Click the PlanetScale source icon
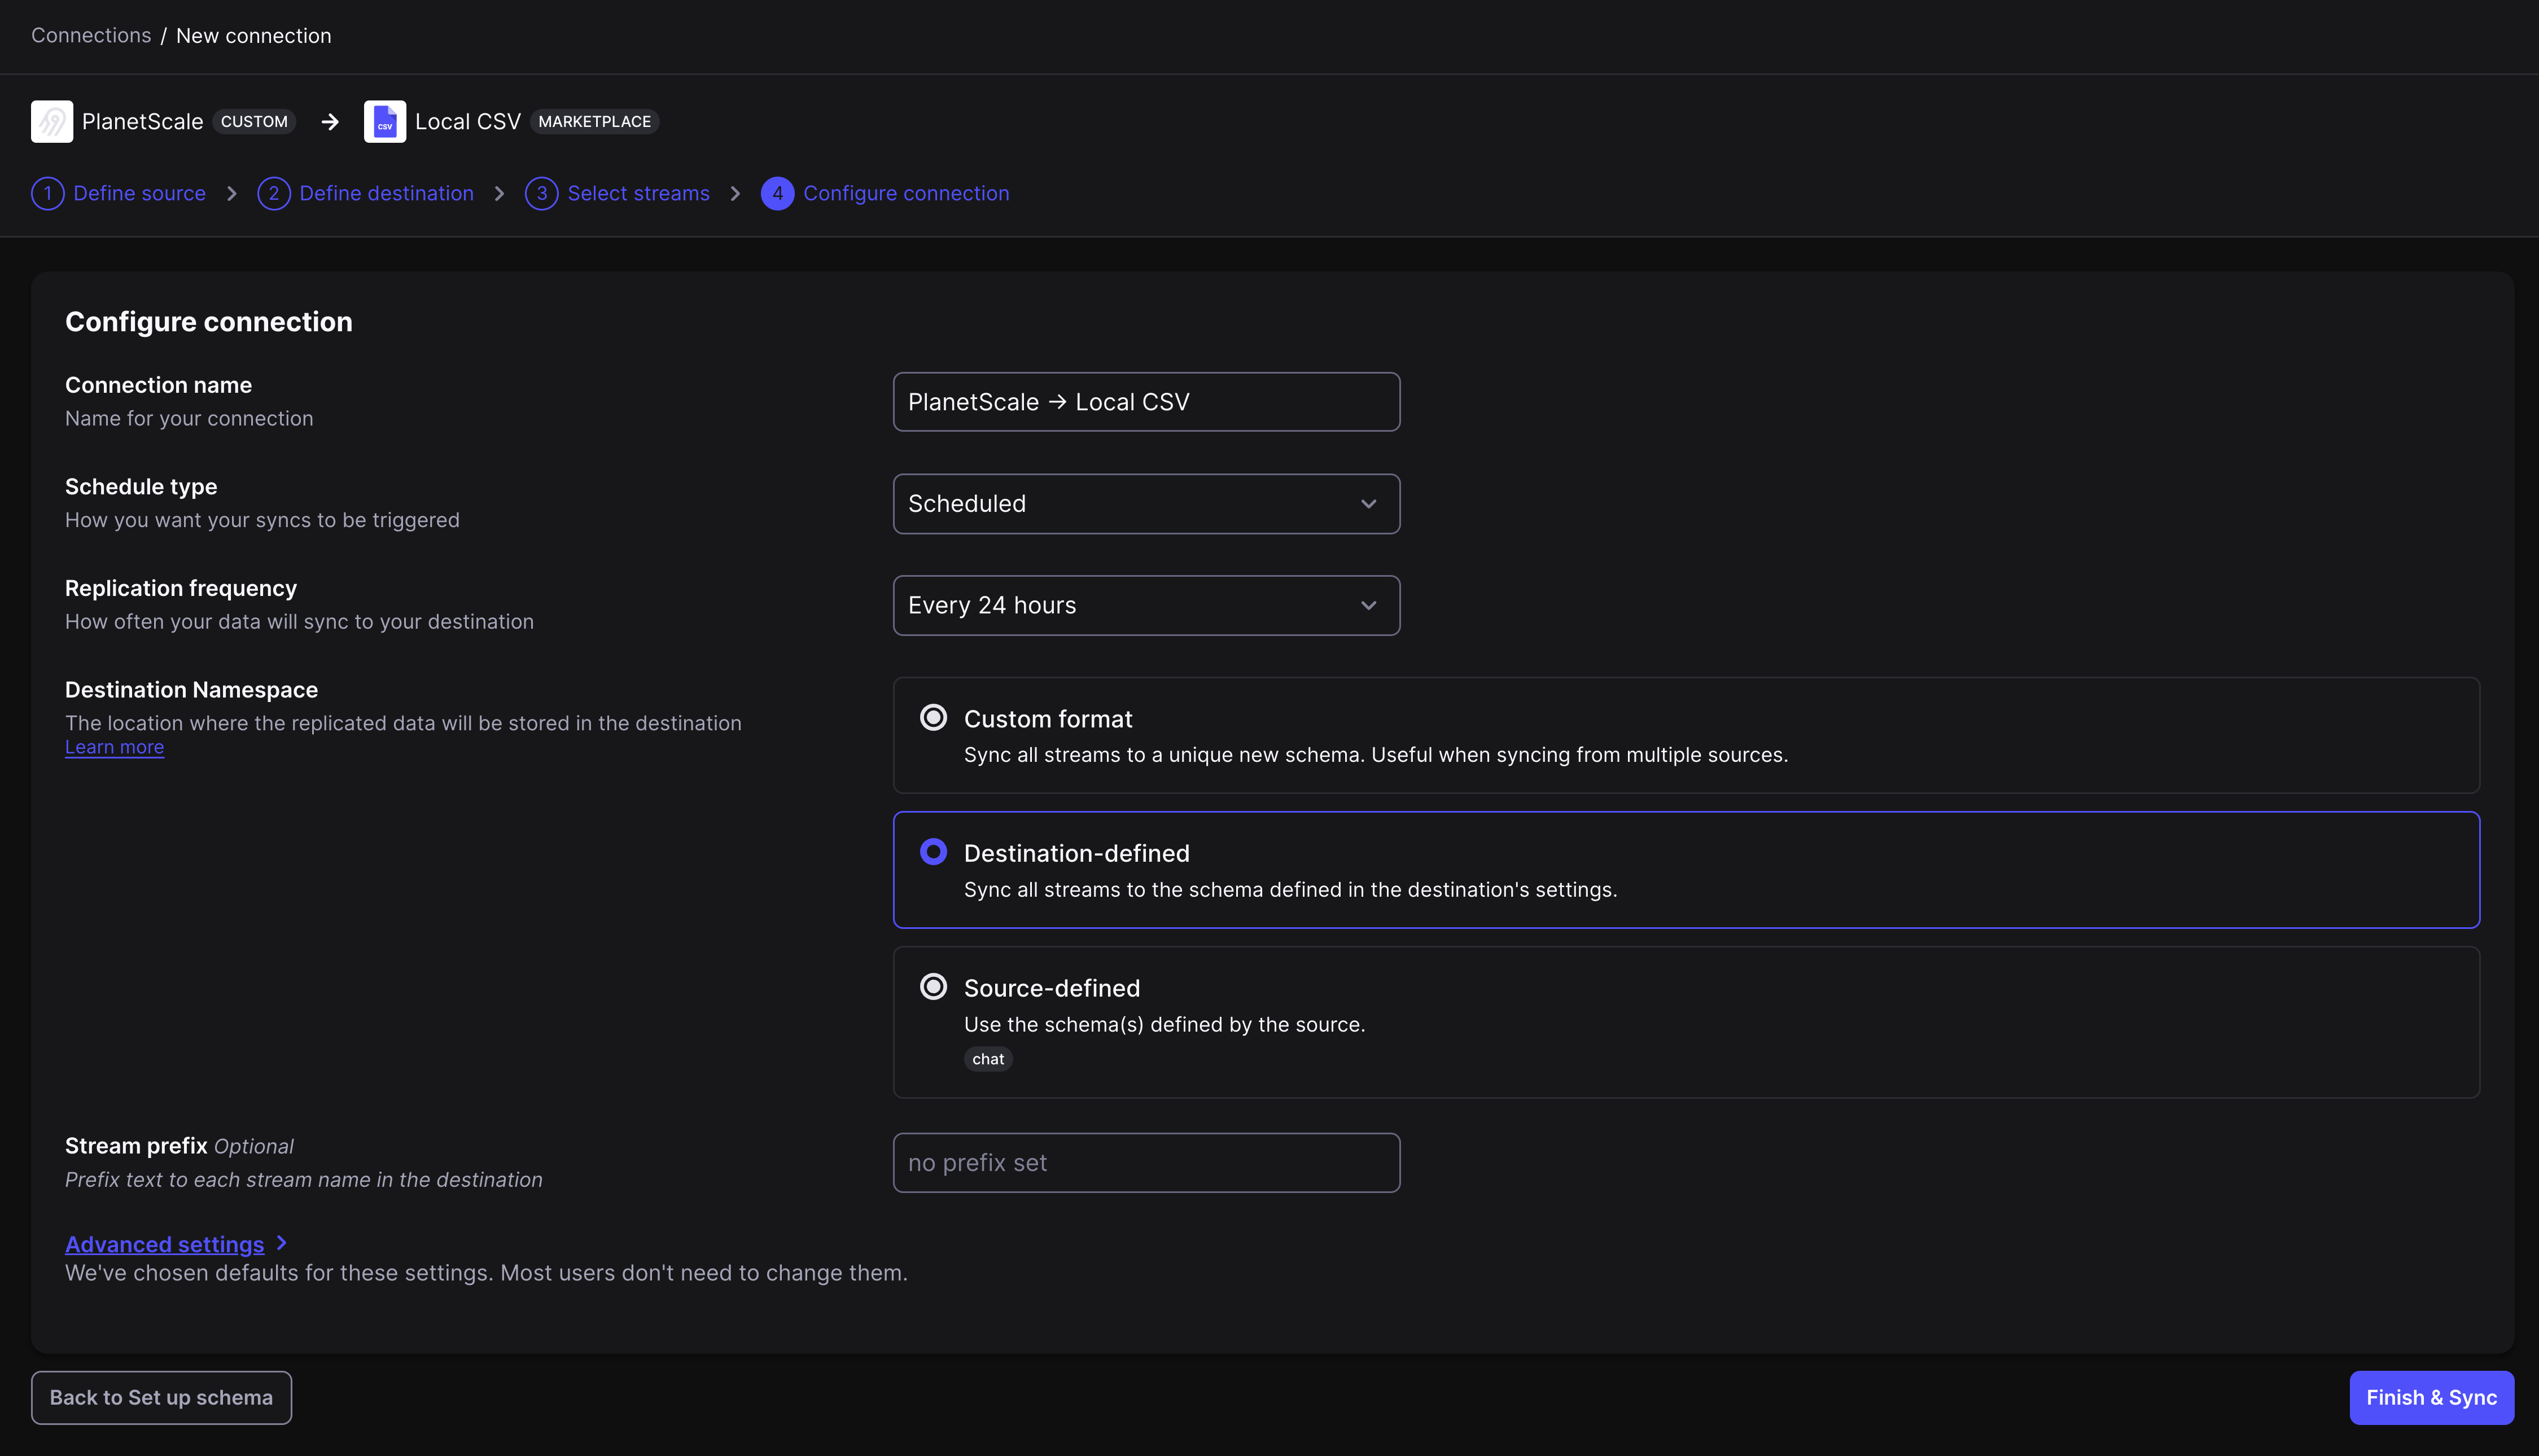Image resolution: width=2539 pixels, height=1456 pixels. (x=51, y=121)
